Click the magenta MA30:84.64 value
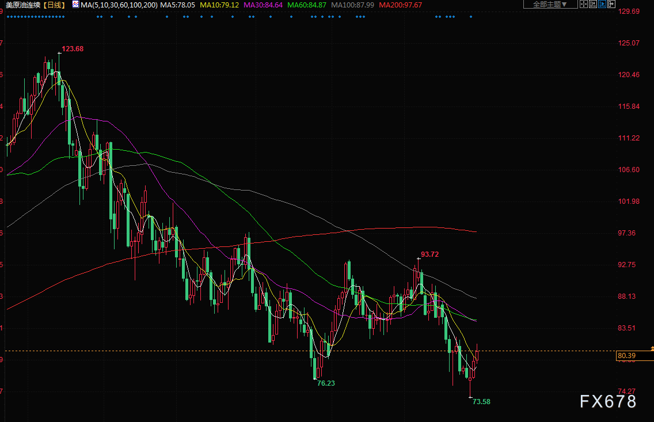The image size is (654, 422). pos(263,5)
